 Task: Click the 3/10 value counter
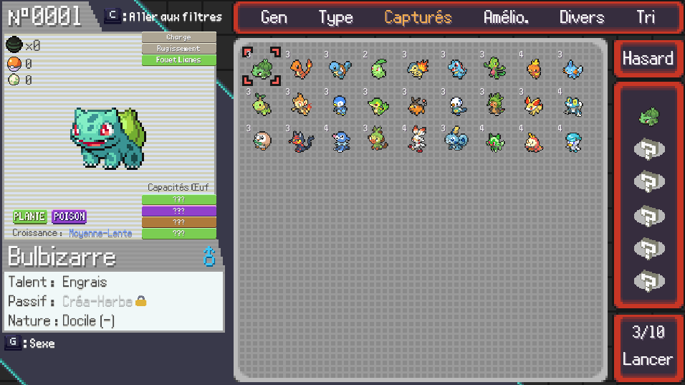[x=648, y=333]
